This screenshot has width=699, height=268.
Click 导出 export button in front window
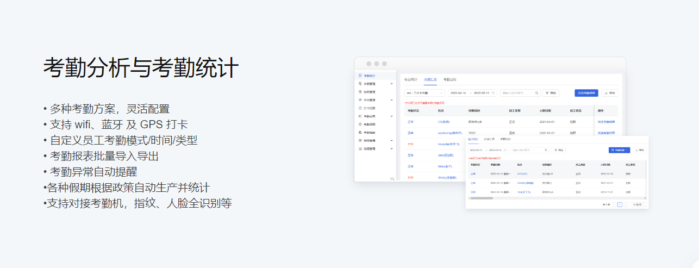640,150
